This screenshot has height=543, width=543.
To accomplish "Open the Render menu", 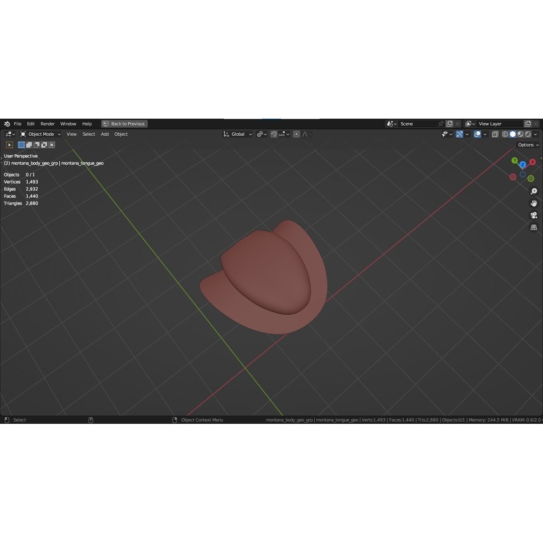I will 47,124.
